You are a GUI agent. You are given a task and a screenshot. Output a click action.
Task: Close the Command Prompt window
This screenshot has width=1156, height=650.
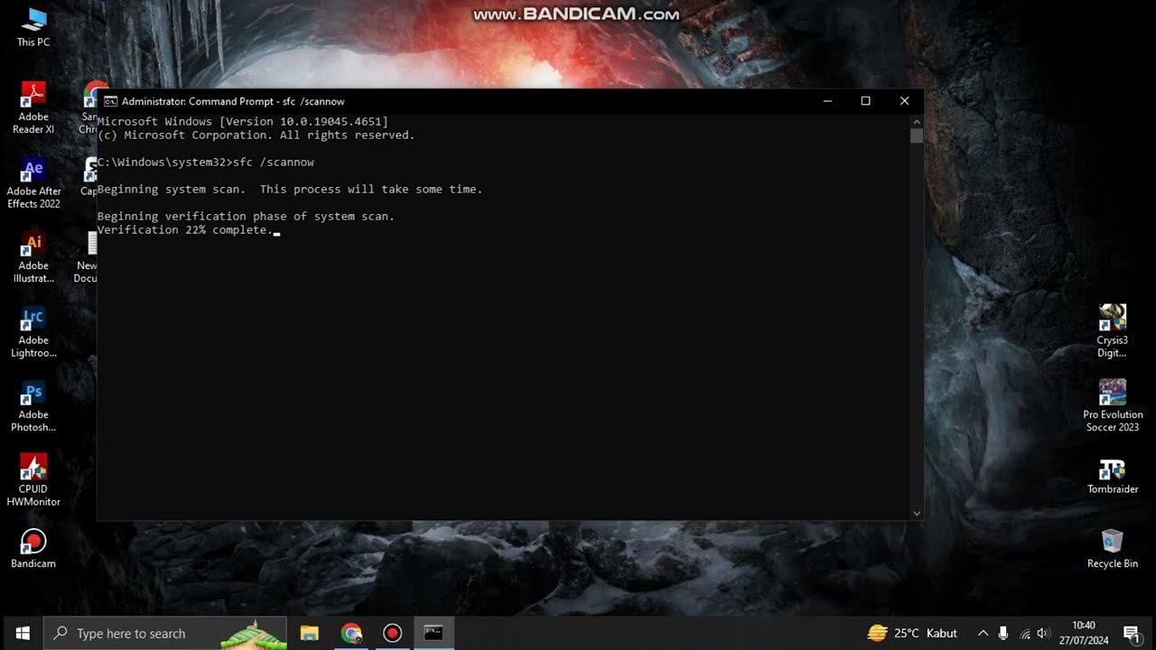point(904,101)
